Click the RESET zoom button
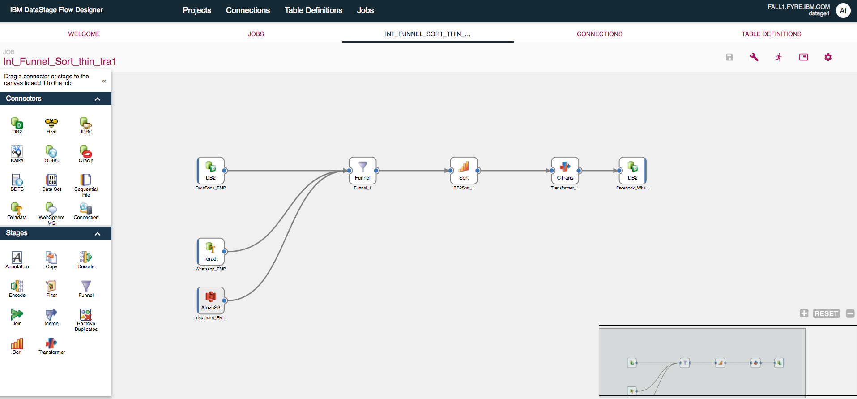 pos(826,313)
